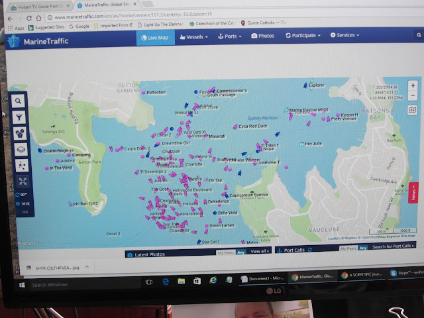Launch Microsoft Edge from the taskbar

(x=166, y=282)
